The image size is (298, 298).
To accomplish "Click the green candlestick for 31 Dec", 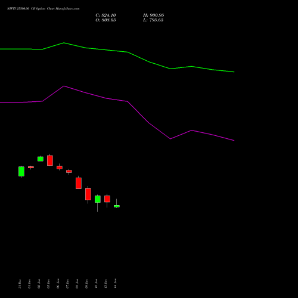I will point(21,171).
